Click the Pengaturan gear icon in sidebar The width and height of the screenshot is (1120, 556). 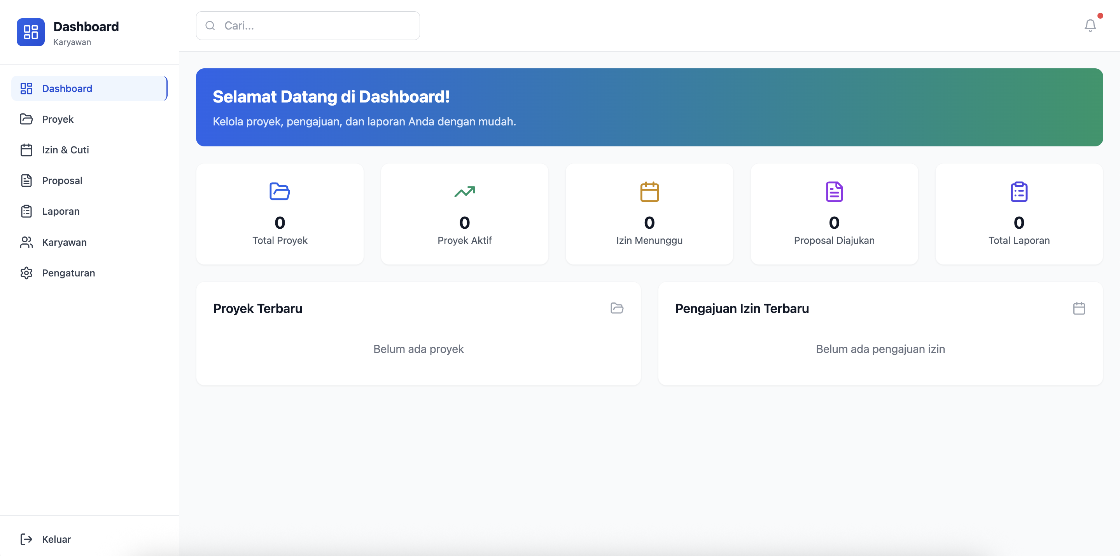[x=26, y=273]
